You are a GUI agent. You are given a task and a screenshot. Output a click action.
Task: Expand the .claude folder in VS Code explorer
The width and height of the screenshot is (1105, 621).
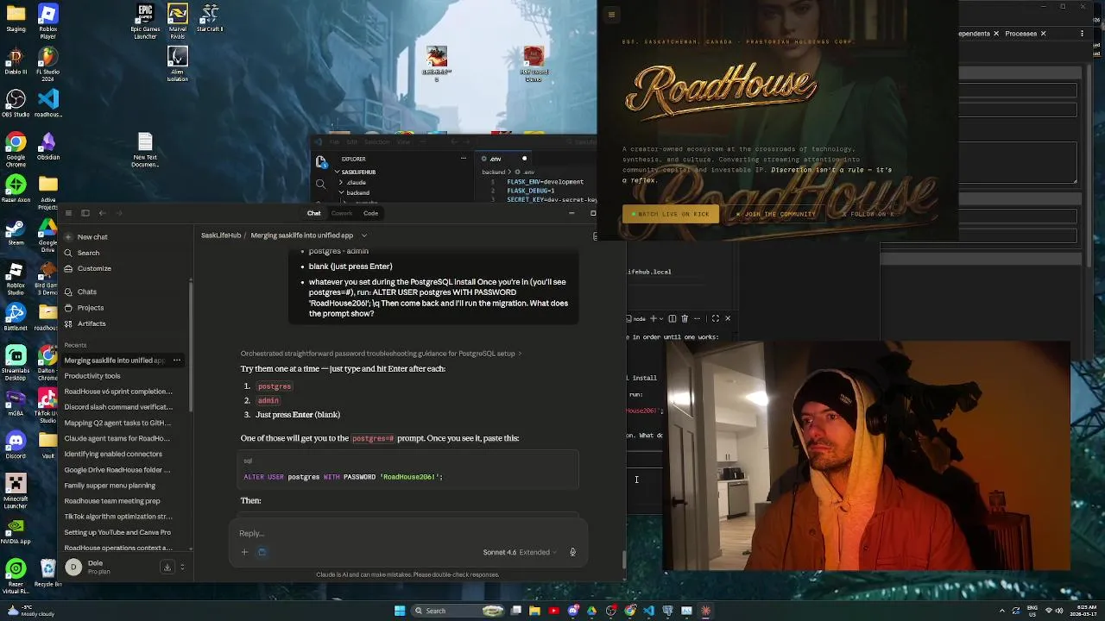pos(342,182)
